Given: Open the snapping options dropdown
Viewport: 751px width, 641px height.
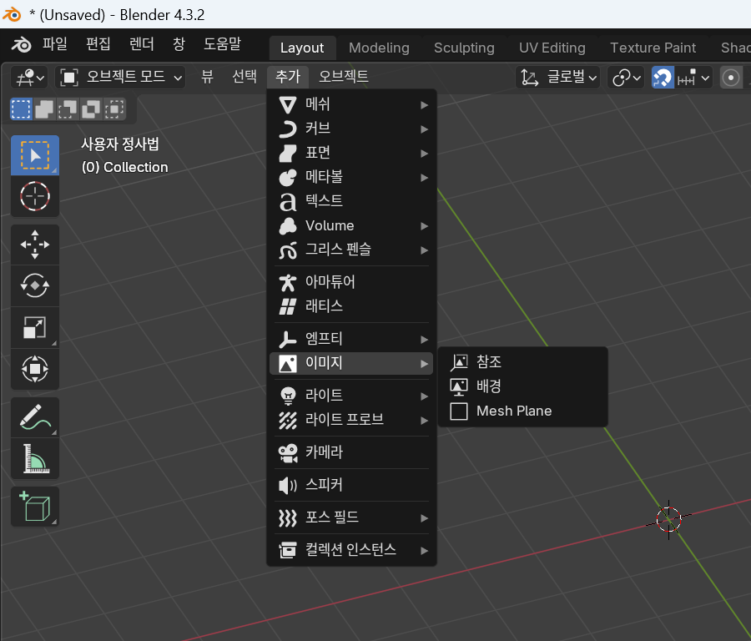Looking at the screenshot, I should (693, 77).
